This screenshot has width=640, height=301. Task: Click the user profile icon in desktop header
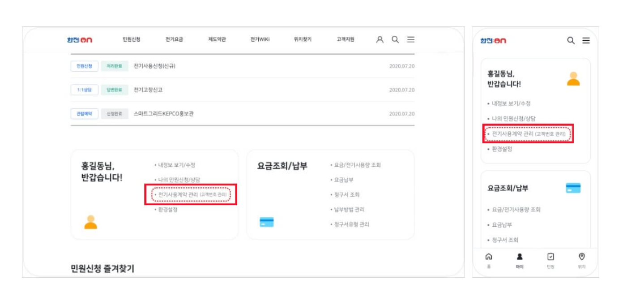point(380,39)
